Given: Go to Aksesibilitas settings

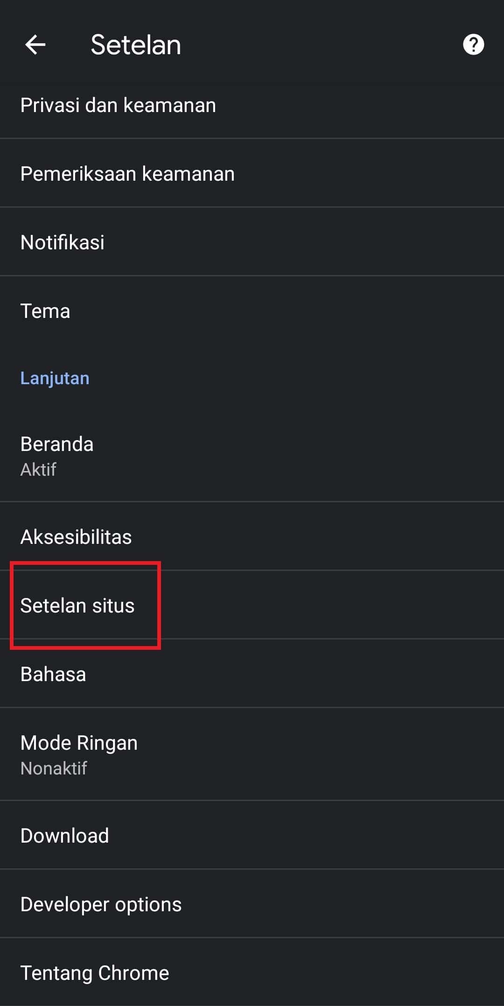Looking at the screenshot, I should 76,537.
